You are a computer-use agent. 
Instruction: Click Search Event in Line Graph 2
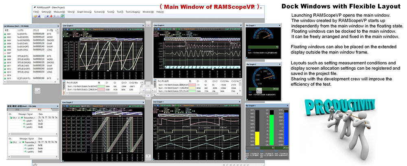(x=98, y=106)
